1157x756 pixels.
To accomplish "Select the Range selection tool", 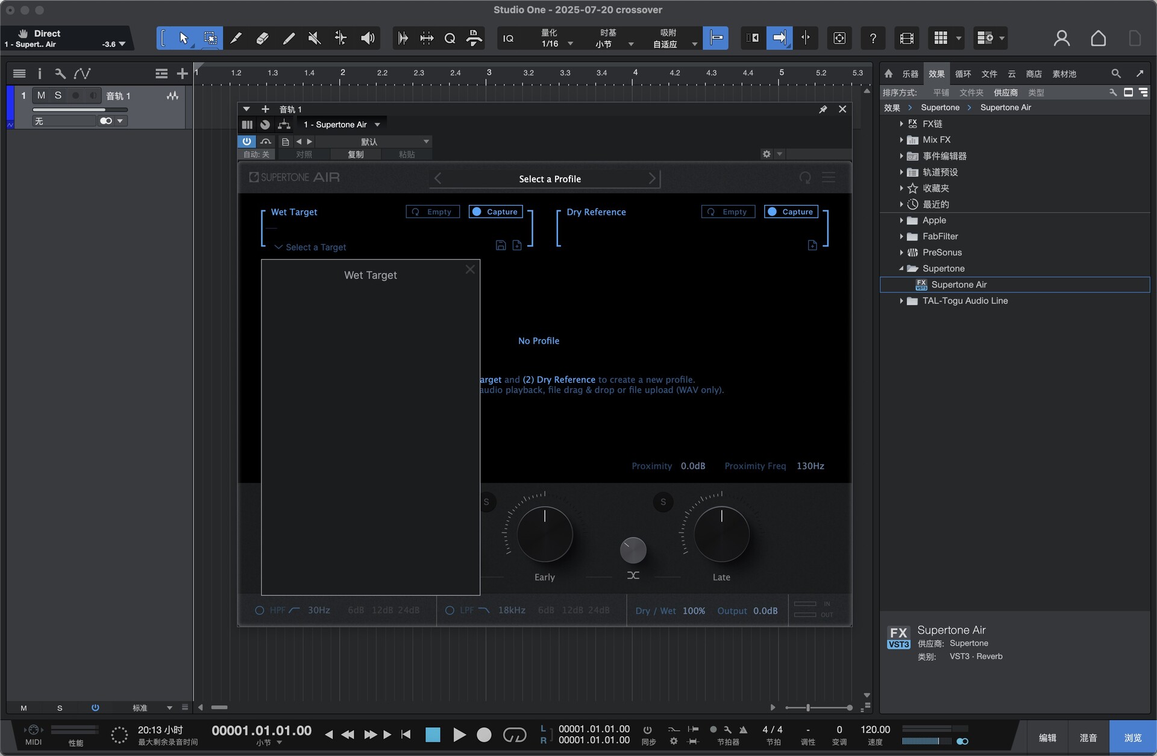I will pyautogui.click(x=210, y=38).
